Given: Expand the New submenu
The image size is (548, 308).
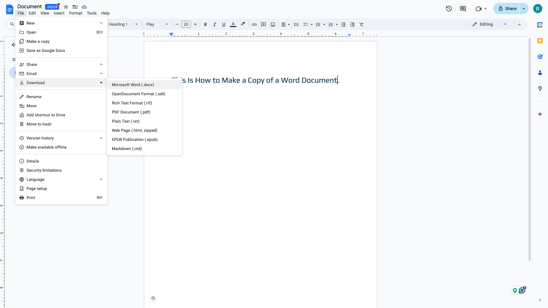Looking at the screenshot, I should pyautogui.click(x=61, y=23).
